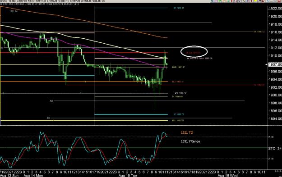The image size is (282, 177).
Task: Click the yellow square toolbar icon
Action: point(255,1)
